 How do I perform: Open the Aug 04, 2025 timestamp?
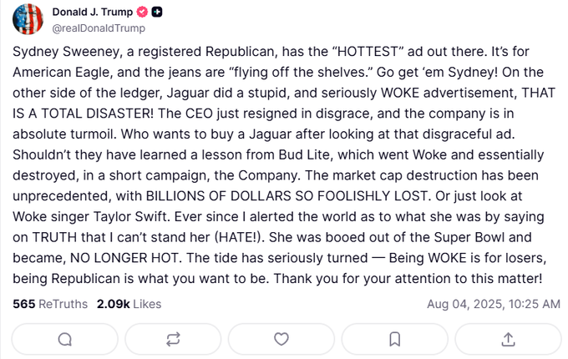[x=494, y=304]
